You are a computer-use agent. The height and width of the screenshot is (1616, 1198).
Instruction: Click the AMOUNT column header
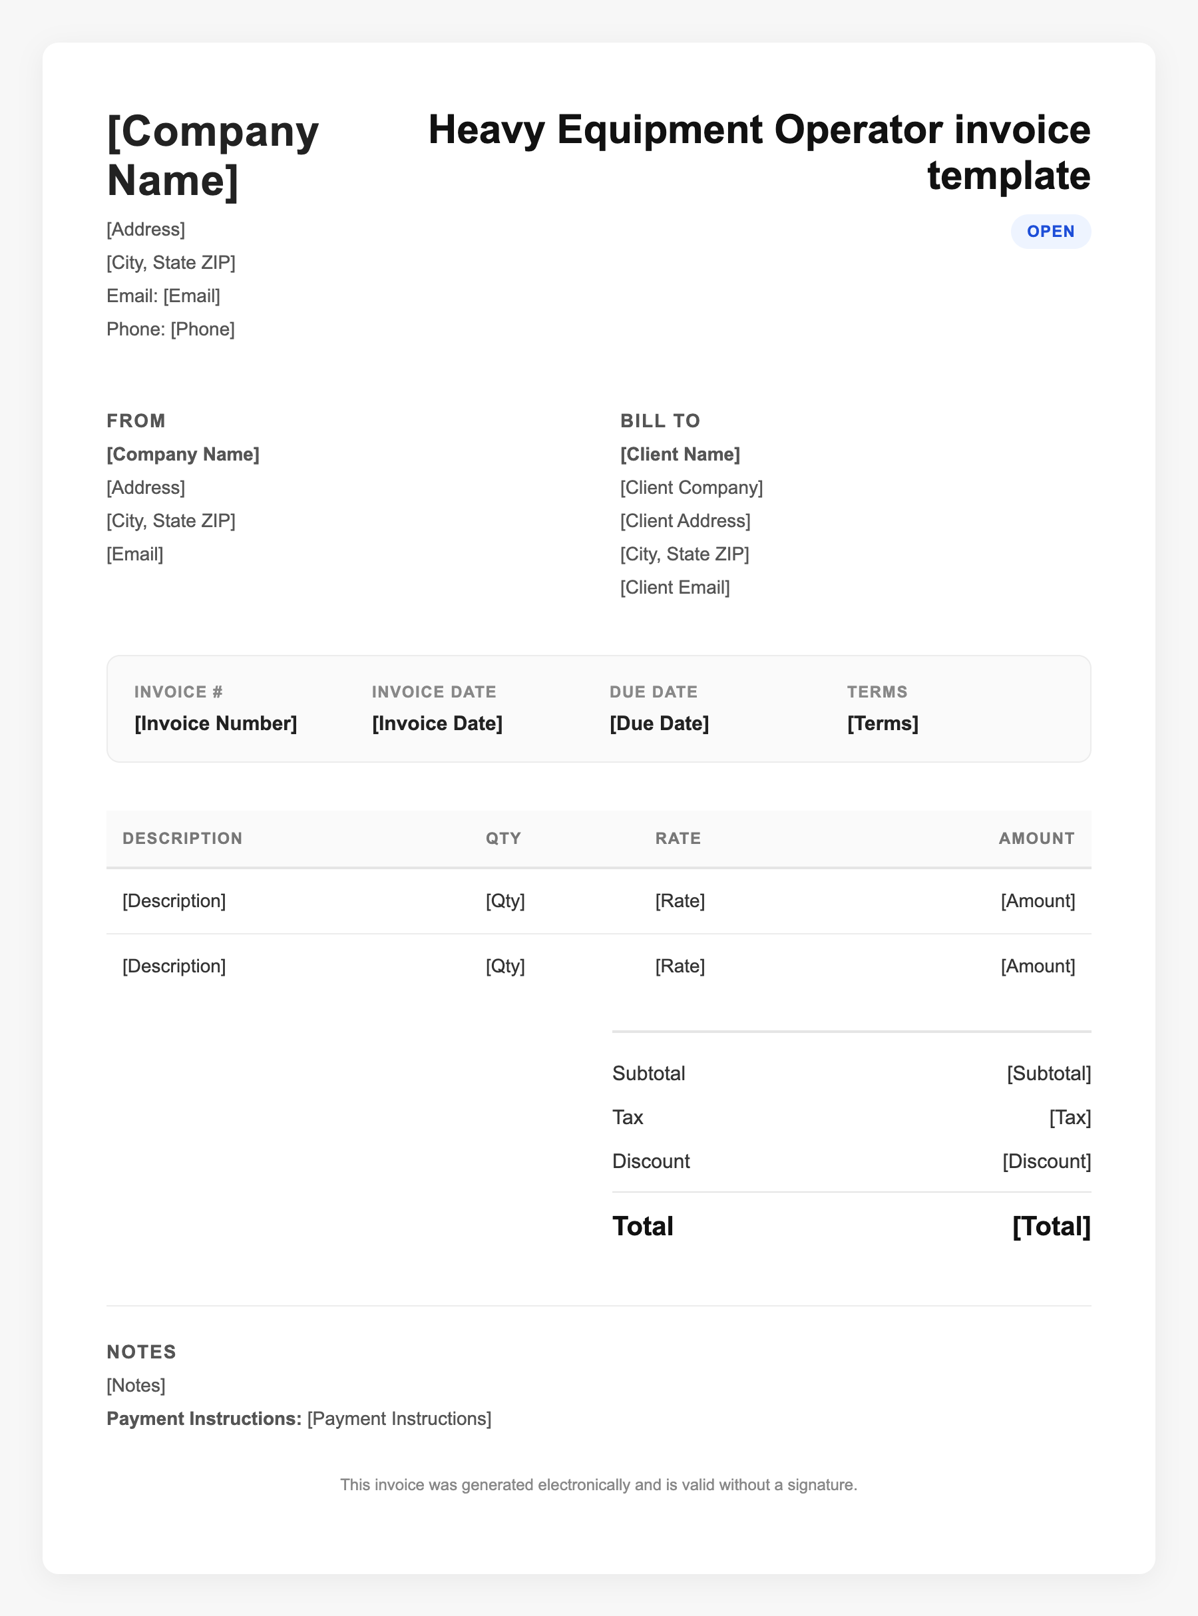(1036, 839)
